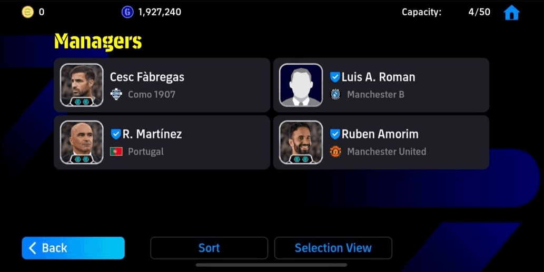
Task: Go back with the Back button
Action: (x=73, y=248)
